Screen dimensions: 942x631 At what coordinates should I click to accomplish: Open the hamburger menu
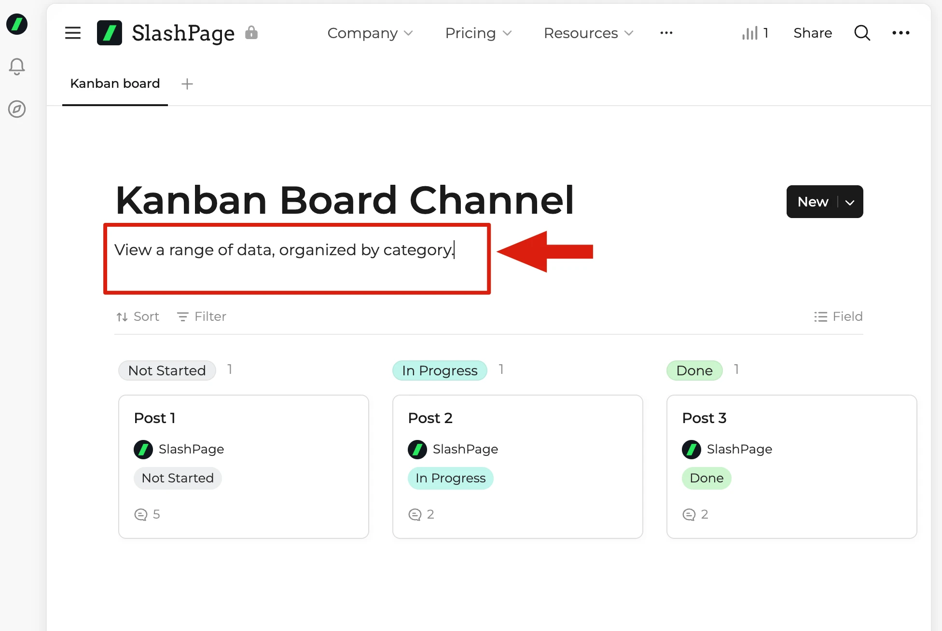[x=73, y=33]
